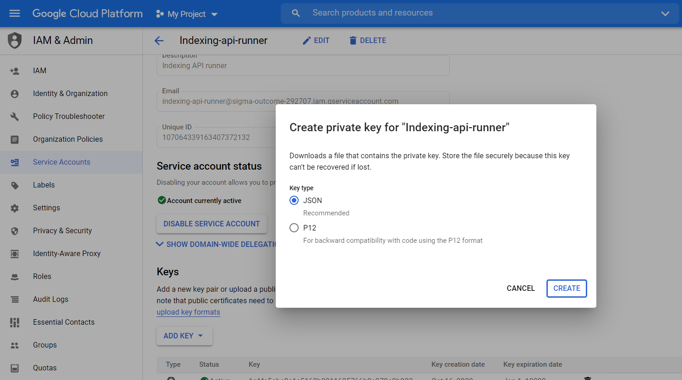Focus the Search products and resources field
This screenshot has height=380, width=682.
click(481, 13)
